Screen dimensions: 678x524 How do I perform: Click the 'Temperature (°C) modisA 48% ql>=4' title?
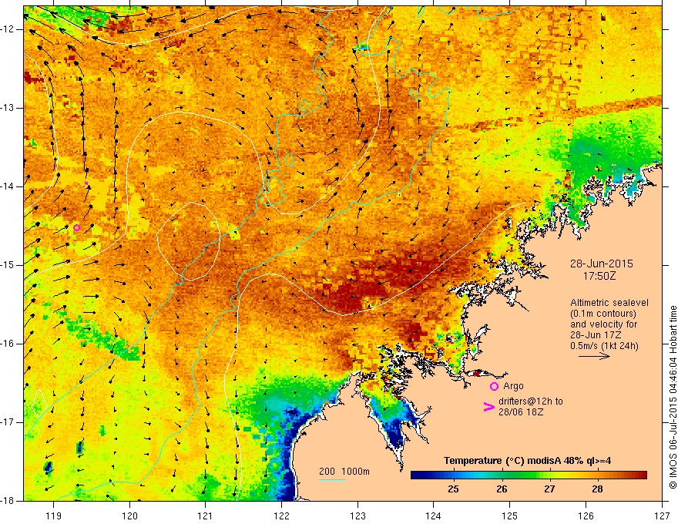[527, 461]
